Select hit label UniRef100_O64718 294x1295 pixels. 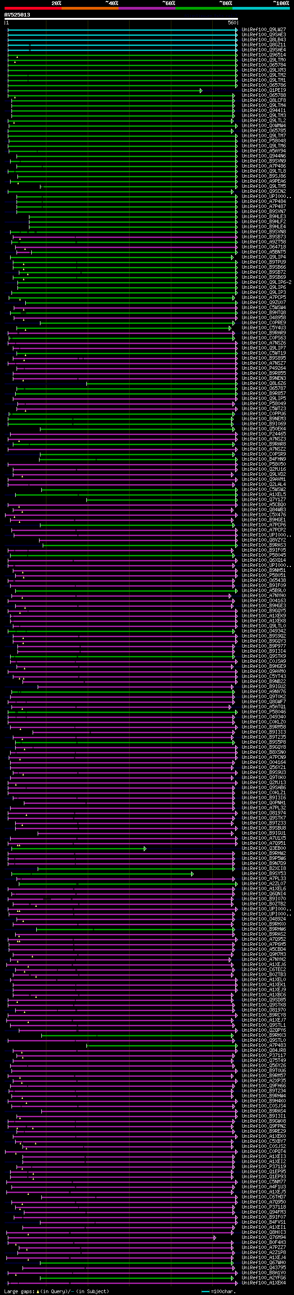point(264,247)
